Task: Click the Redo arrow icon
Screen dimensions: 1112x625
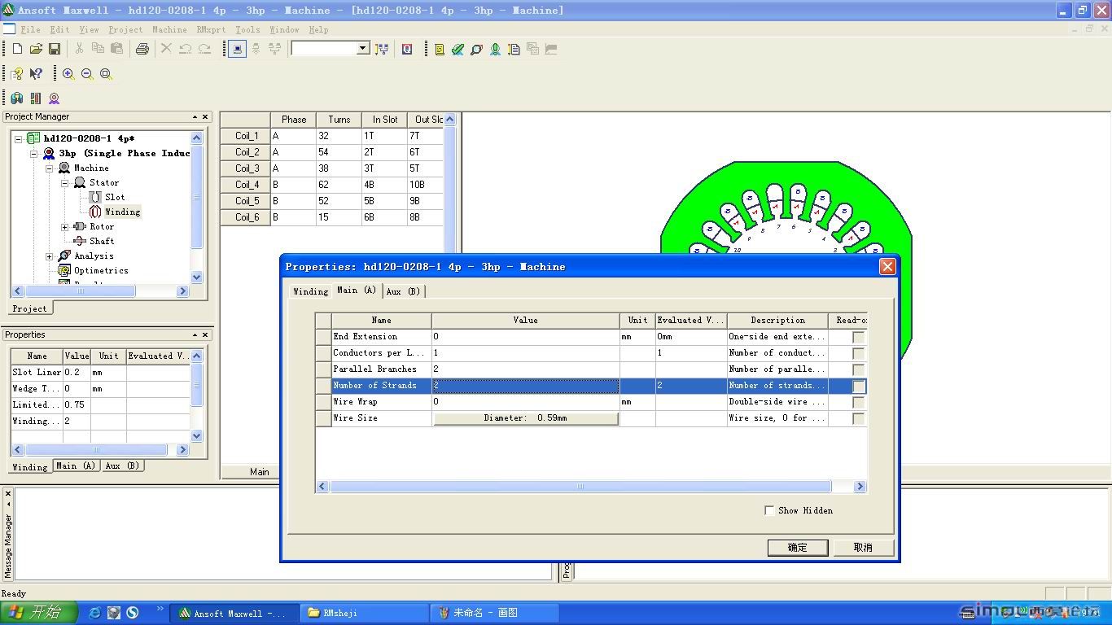Action: point(204,49)
